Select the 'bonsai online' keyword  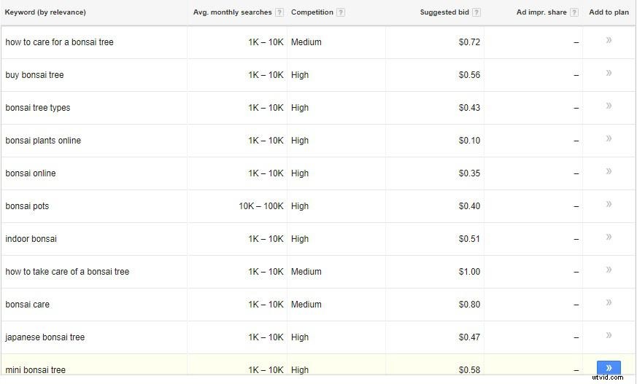(x=31, y=173)
